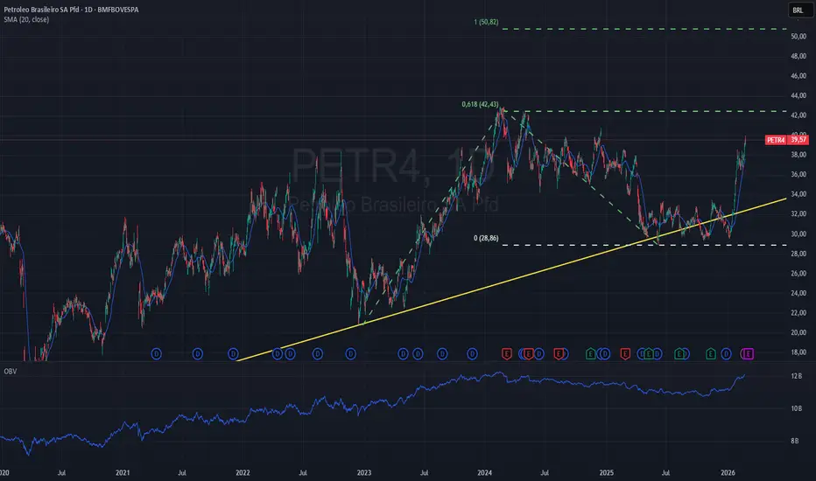The image size is (816, 481).
Task: Click the dividend D marker just after Jul 2022
Action: pos(318,354)
